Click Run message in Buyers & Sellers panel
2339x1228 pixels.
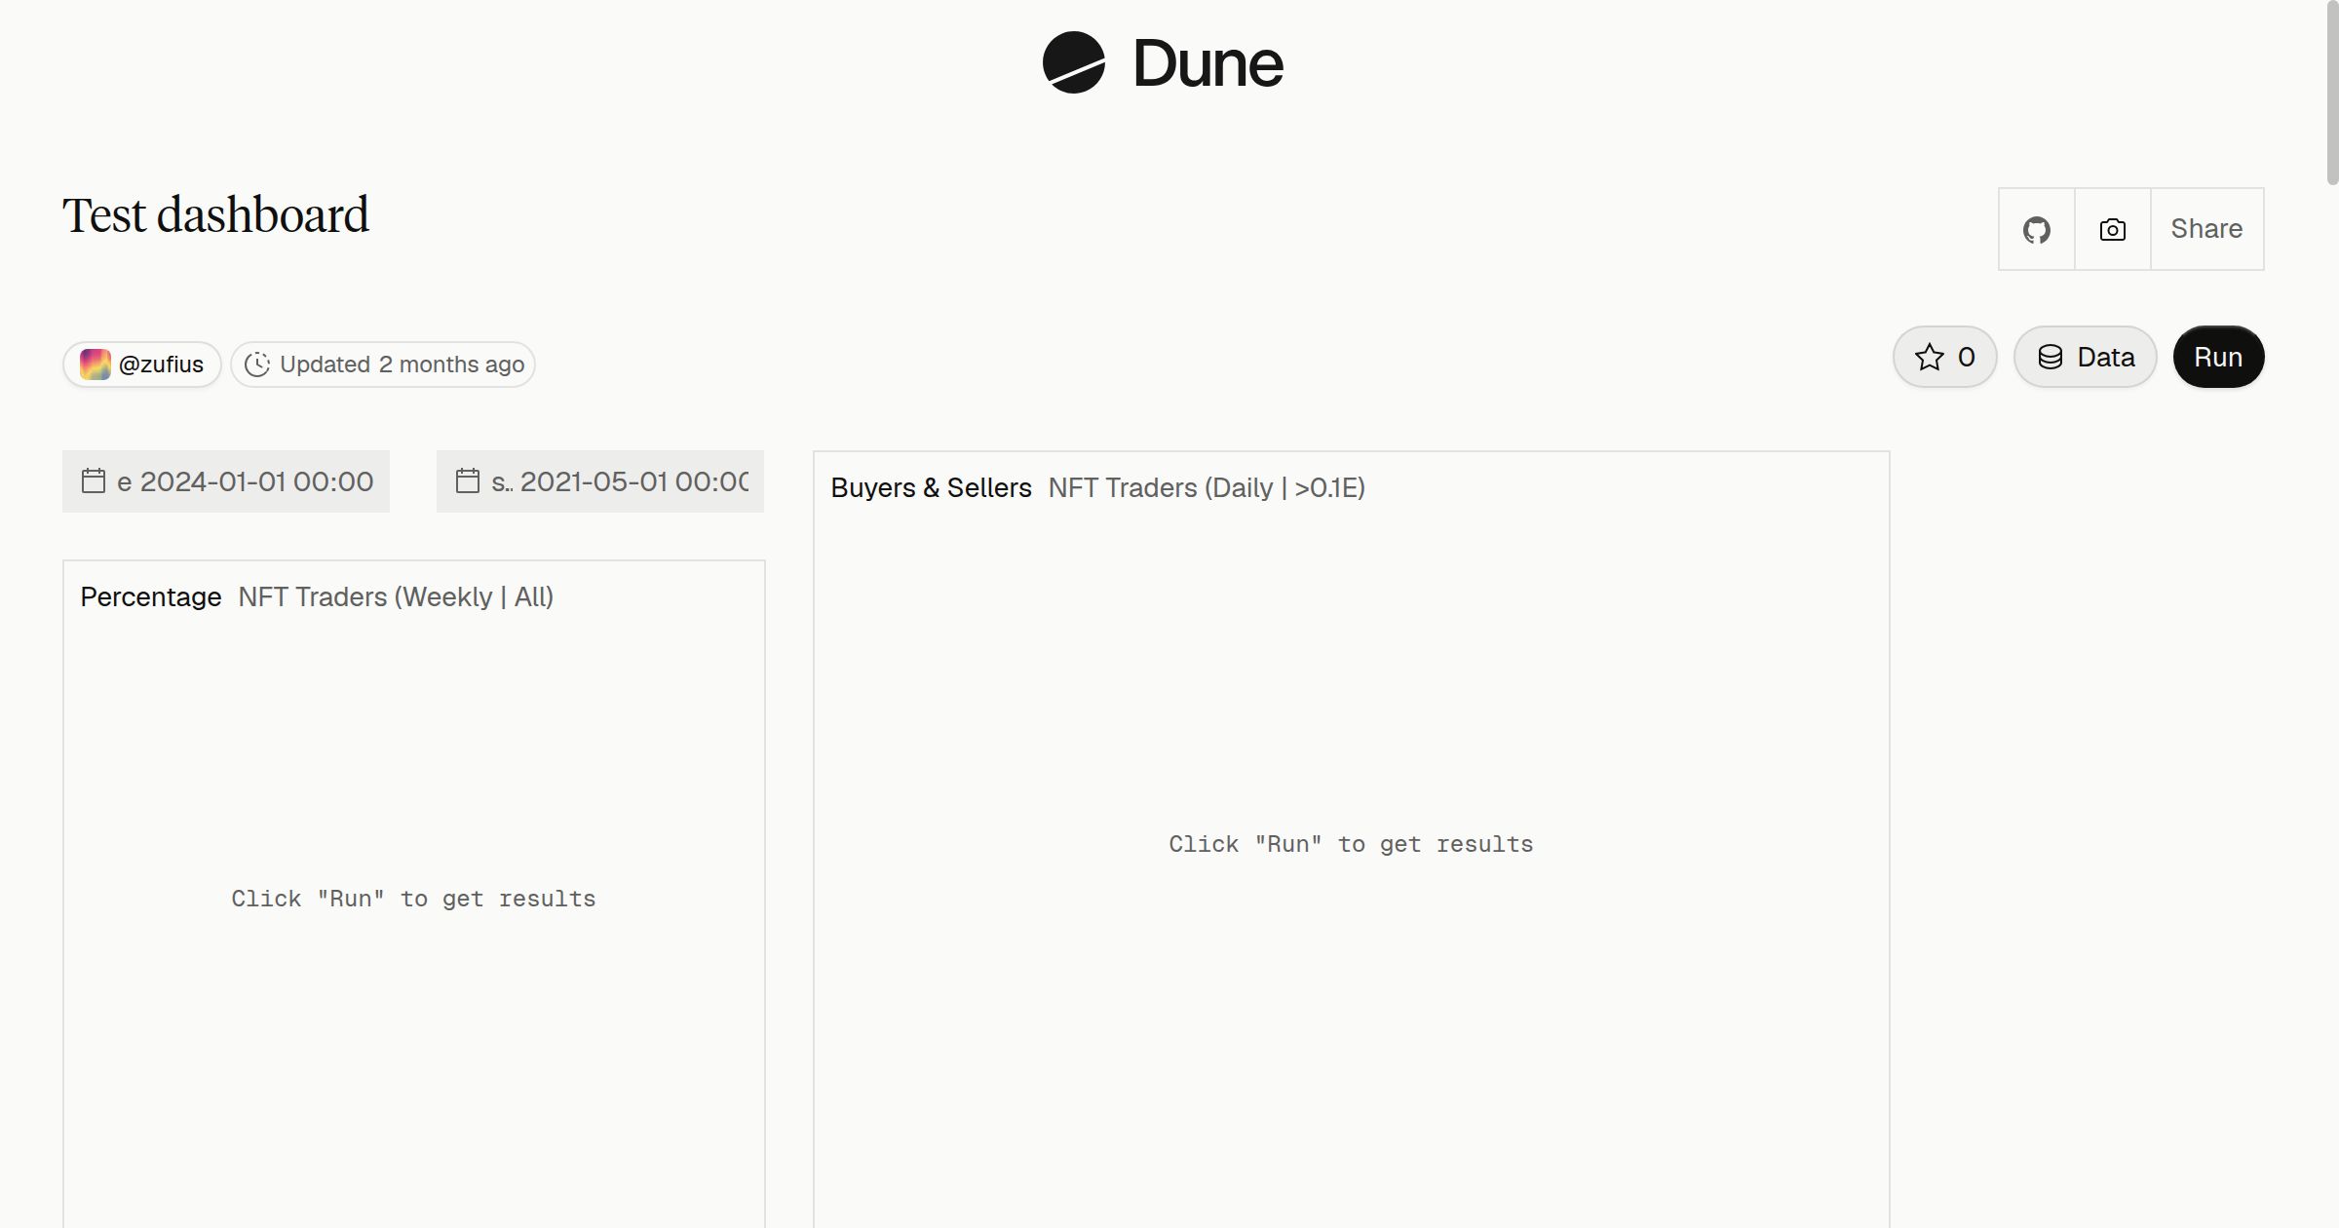point(1351,844)
